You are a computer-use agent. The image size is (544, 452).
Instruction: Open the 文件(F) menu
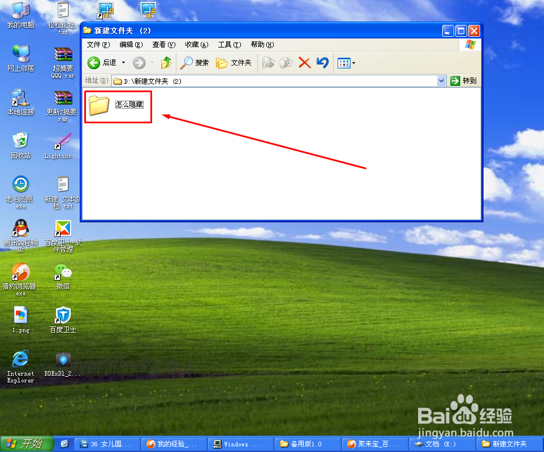coord(98,45)
